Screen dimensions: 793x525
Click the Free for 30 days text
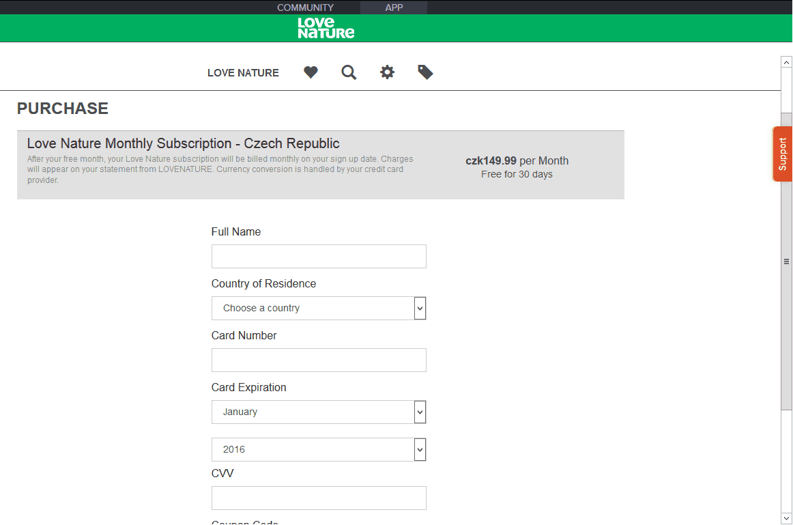[517, 175]
